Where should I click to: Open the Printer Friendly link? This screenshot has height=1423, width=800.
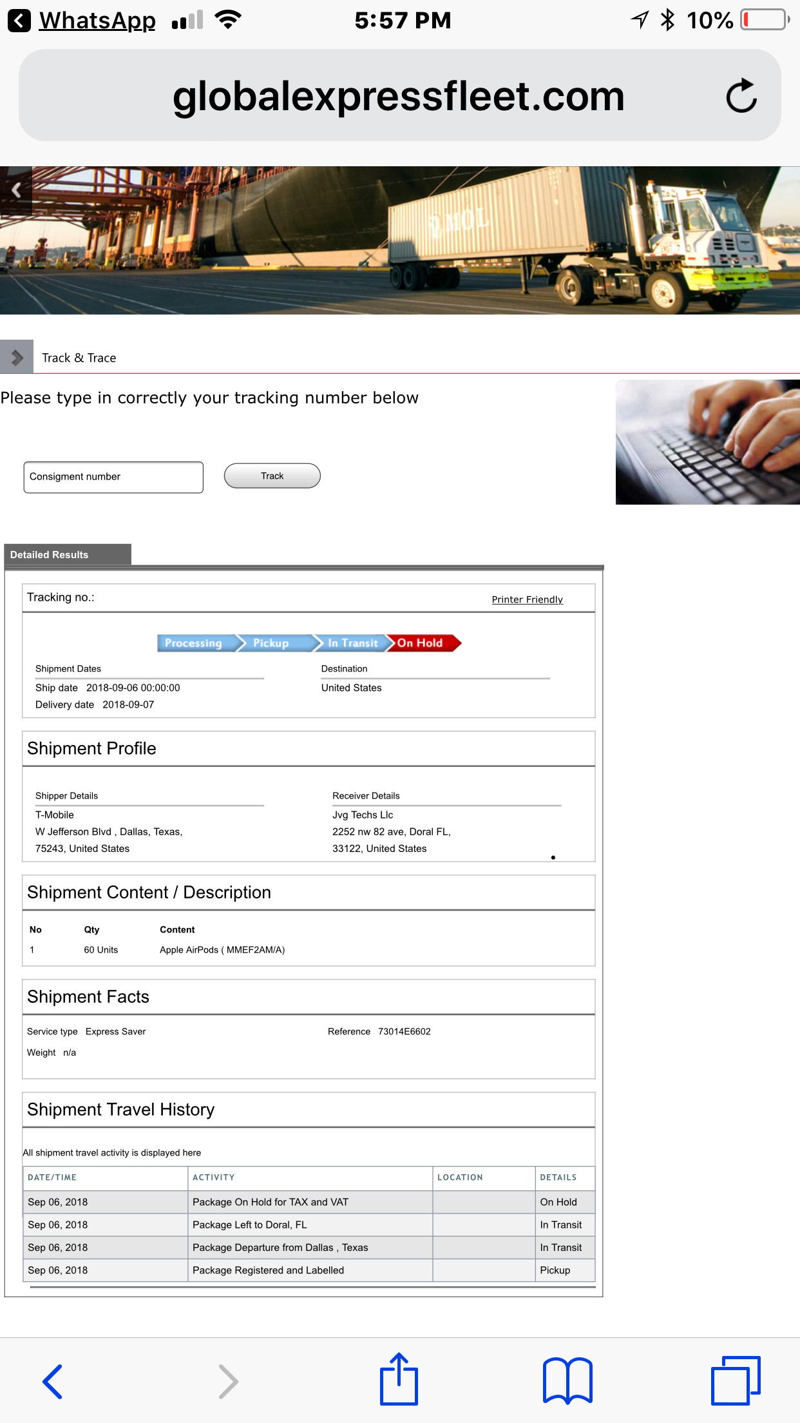[x=528, y=599]
